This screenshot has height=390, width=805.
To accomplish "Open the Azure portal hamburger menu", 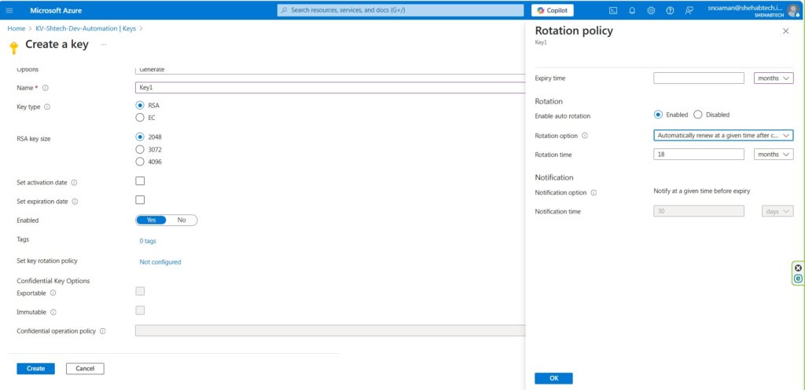I will pyautogui.click(x=9, y=10).
